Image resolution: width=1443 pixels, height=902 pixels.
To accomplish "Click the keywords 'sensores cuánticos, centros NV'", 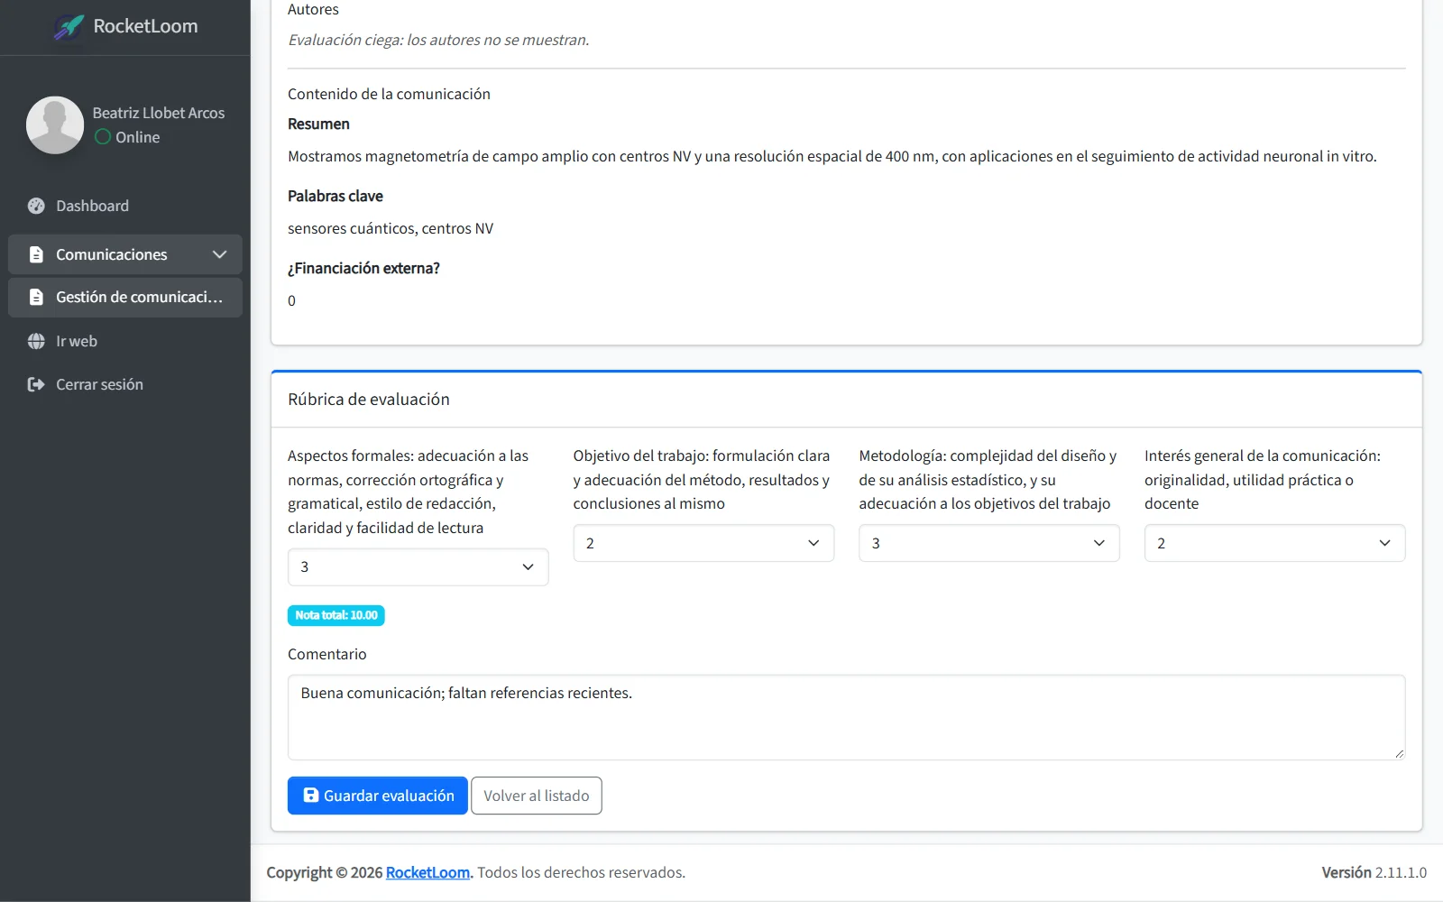I will point(391,228).
